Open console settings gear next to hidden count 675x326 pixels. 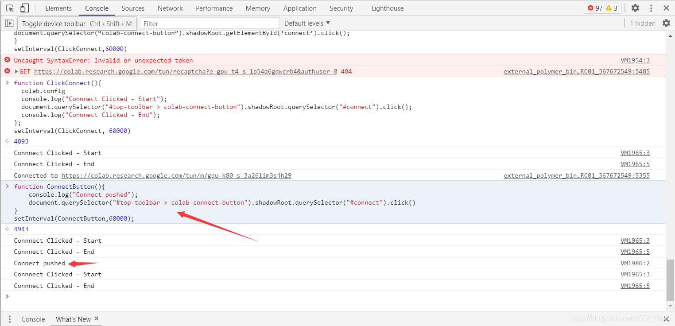click(x=666, y=23)
